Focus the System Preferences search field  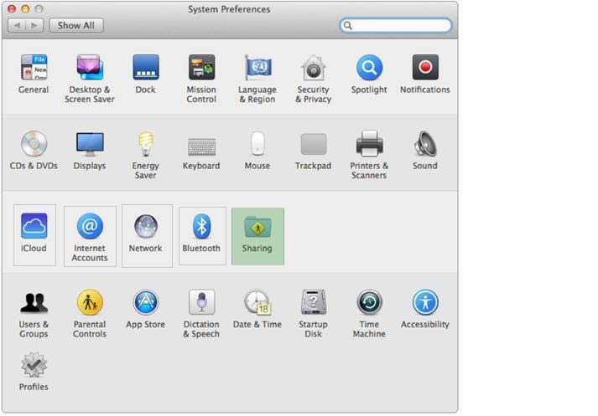(x=396, y=25)
